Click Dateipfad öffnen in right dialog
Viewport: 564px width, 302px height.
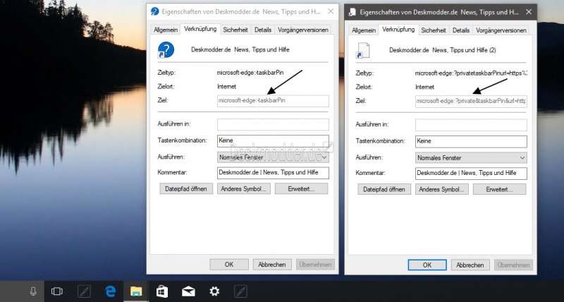click(384, 189)
